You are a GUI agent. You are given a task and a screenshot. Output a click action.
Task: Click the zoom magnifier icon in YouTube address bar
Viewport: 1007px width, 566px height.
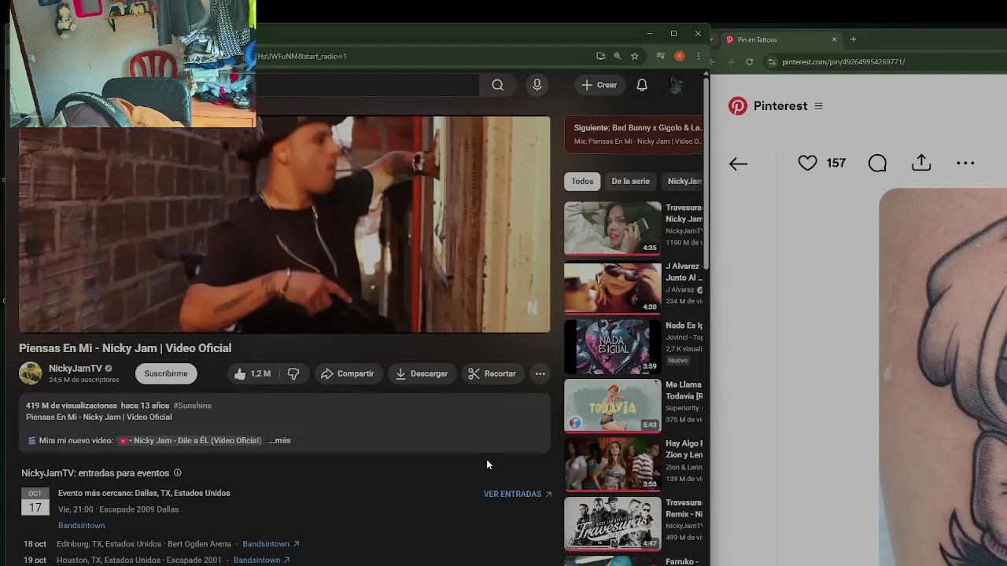coord(618,56)
